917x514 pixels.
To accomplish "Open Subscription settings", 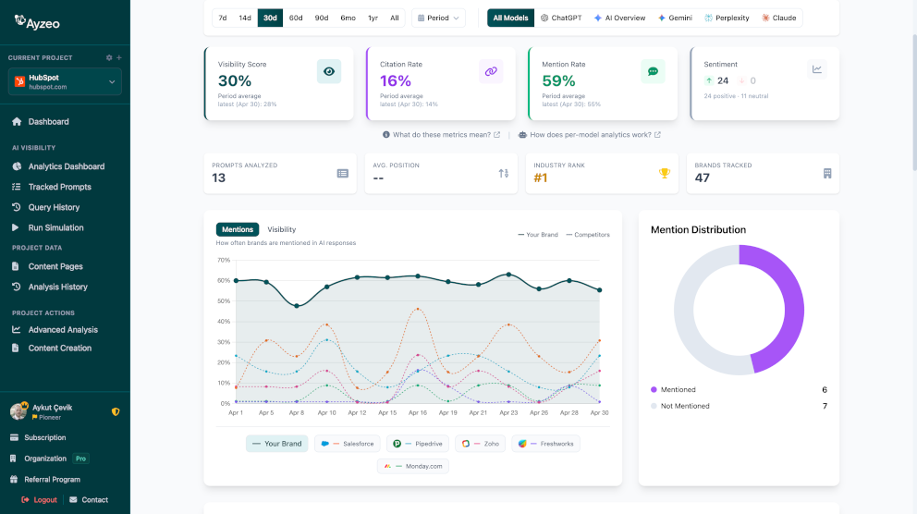I will [x=38, y=437].
